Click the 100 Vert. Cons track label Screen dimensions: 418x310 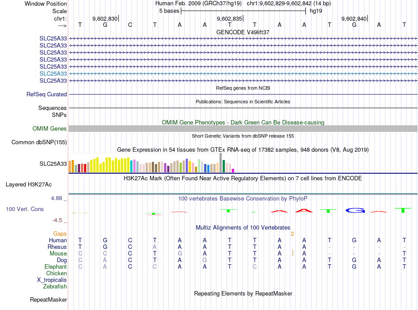(x=25, y=209)
